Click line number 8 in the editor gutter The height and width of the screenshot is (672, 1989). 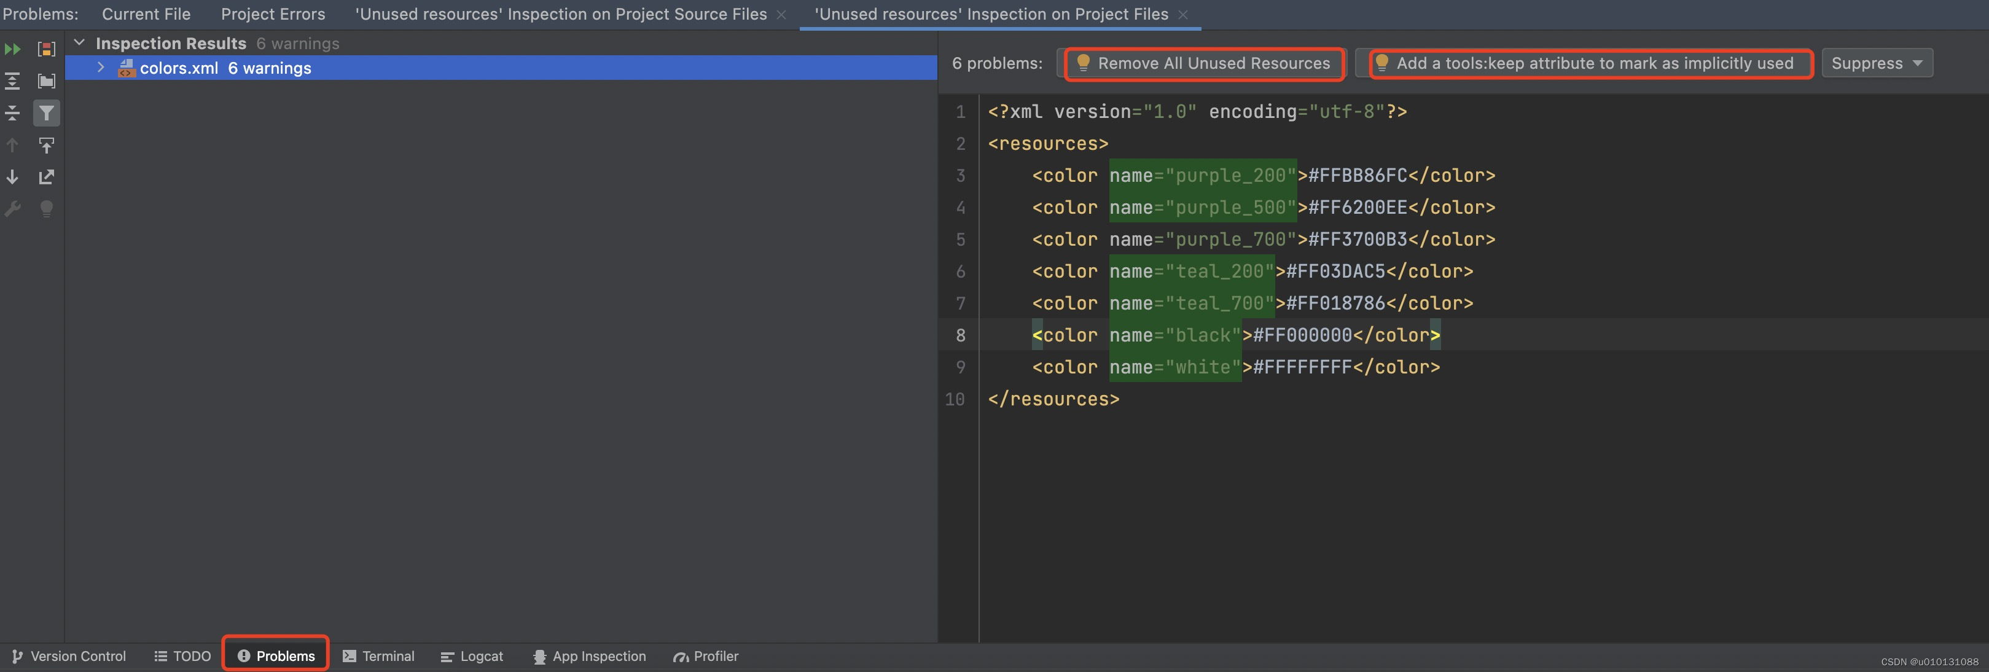961,335
